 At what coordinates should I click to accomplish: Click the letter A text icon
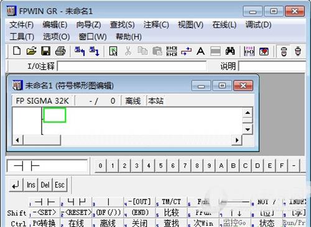[200, 51]
